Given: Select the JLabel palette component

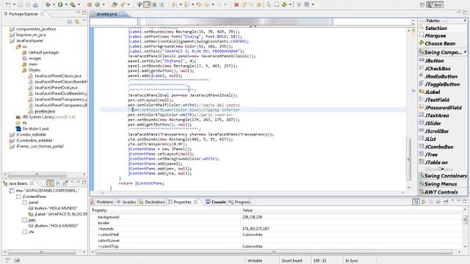Looking at the screenshot, I should (433, 92).
